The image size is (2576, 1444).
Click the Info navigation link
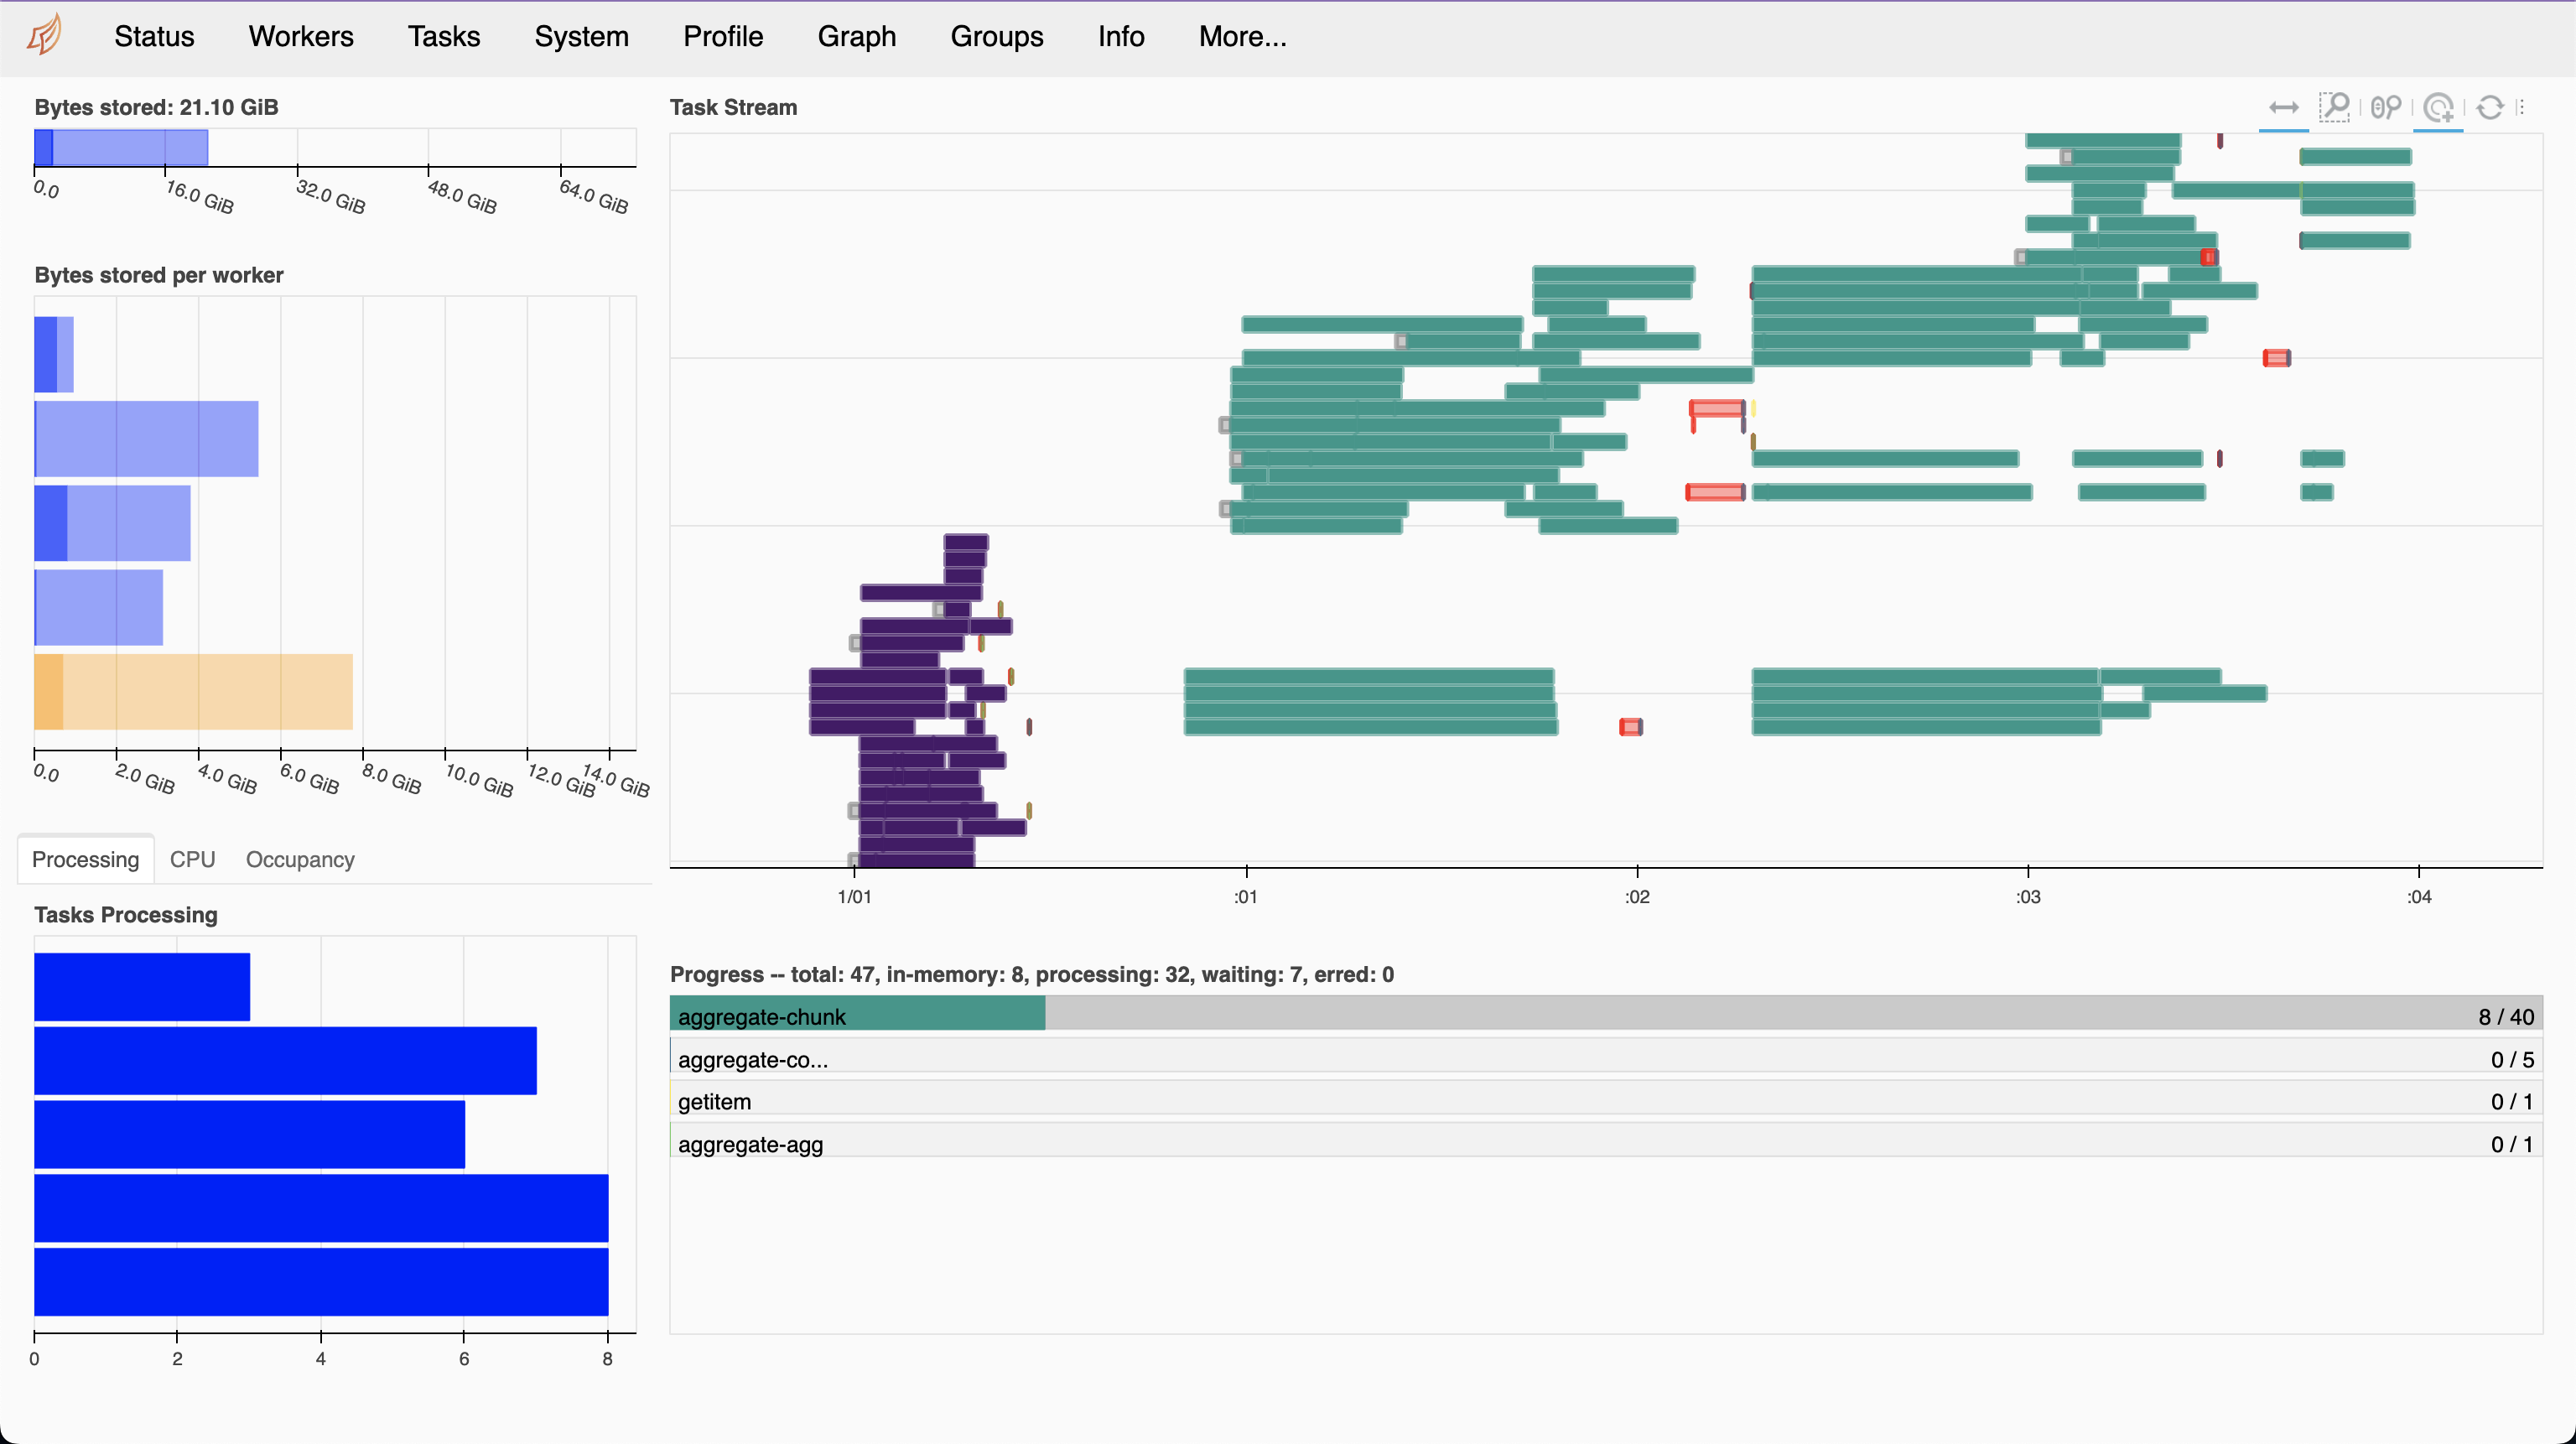click(x=1119, y=36)
